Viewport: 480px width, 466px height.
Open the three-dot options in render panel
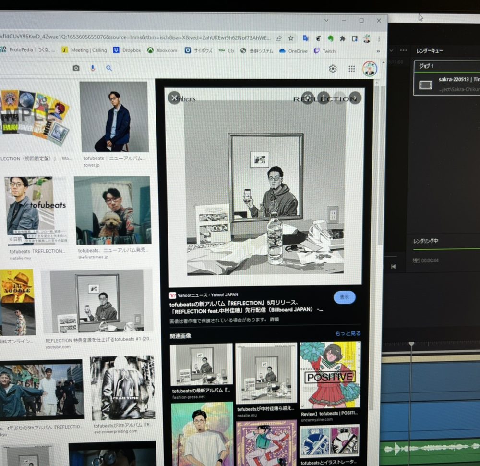(x=404, y=50)
